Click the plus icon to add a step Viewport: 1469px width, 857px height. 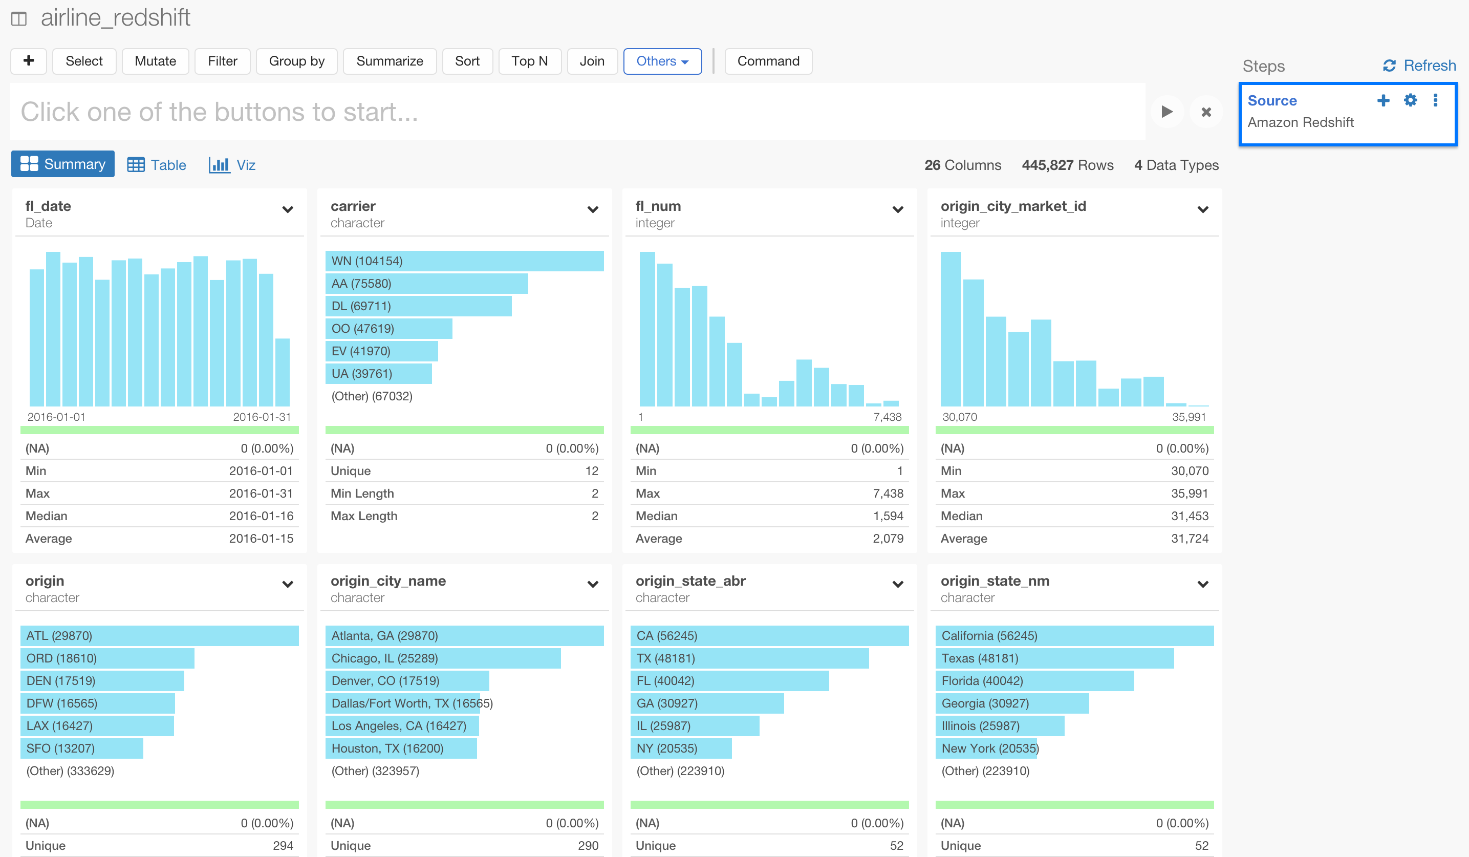(28, 60)
